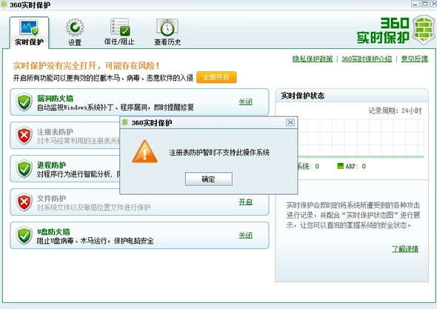This screenshot has width=437, height=309.
Task: Click the 360 brick shield logo
Action: coord(424,30)
